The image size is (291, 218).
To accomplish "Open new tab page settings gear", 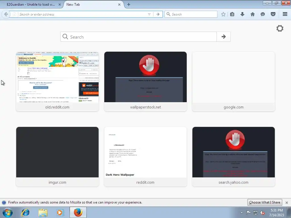I will click(x=280, y=28).
